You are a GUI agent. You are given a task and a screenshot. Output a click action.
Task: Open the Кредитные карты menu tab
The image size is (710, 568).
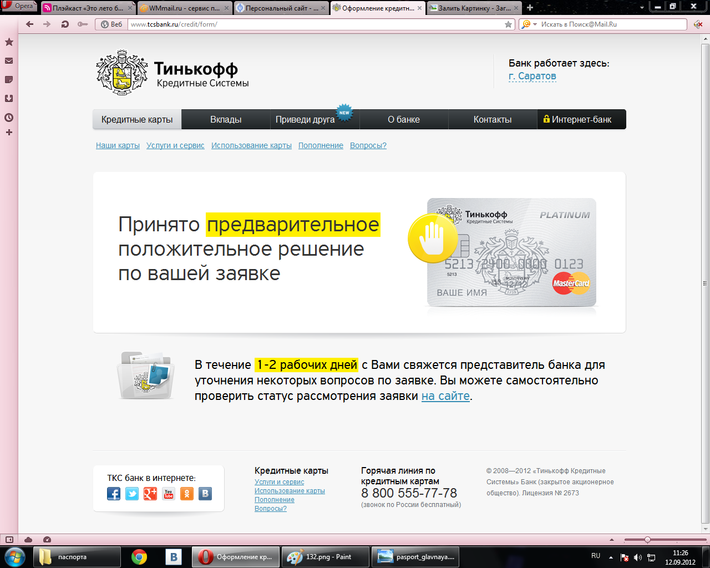[137, 119]
